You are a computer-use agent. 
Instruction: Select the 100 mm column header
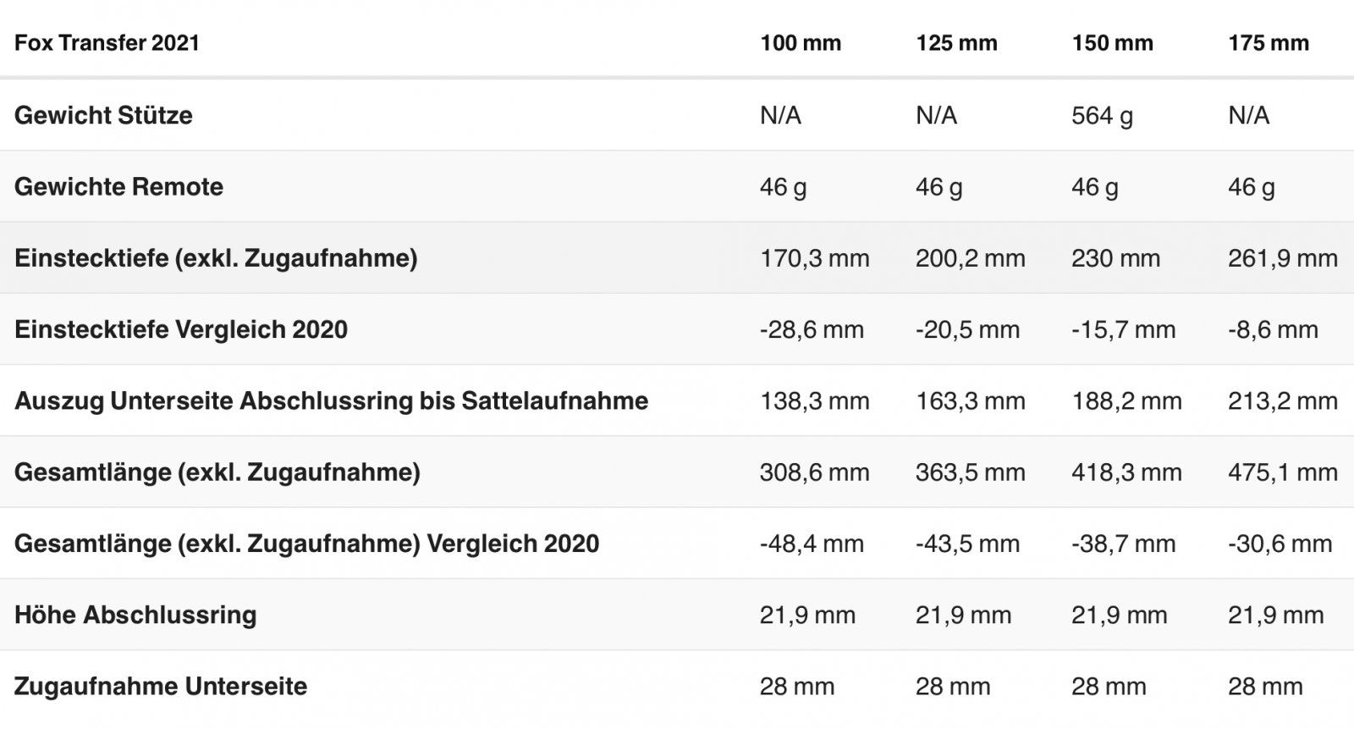pos(801,43)
